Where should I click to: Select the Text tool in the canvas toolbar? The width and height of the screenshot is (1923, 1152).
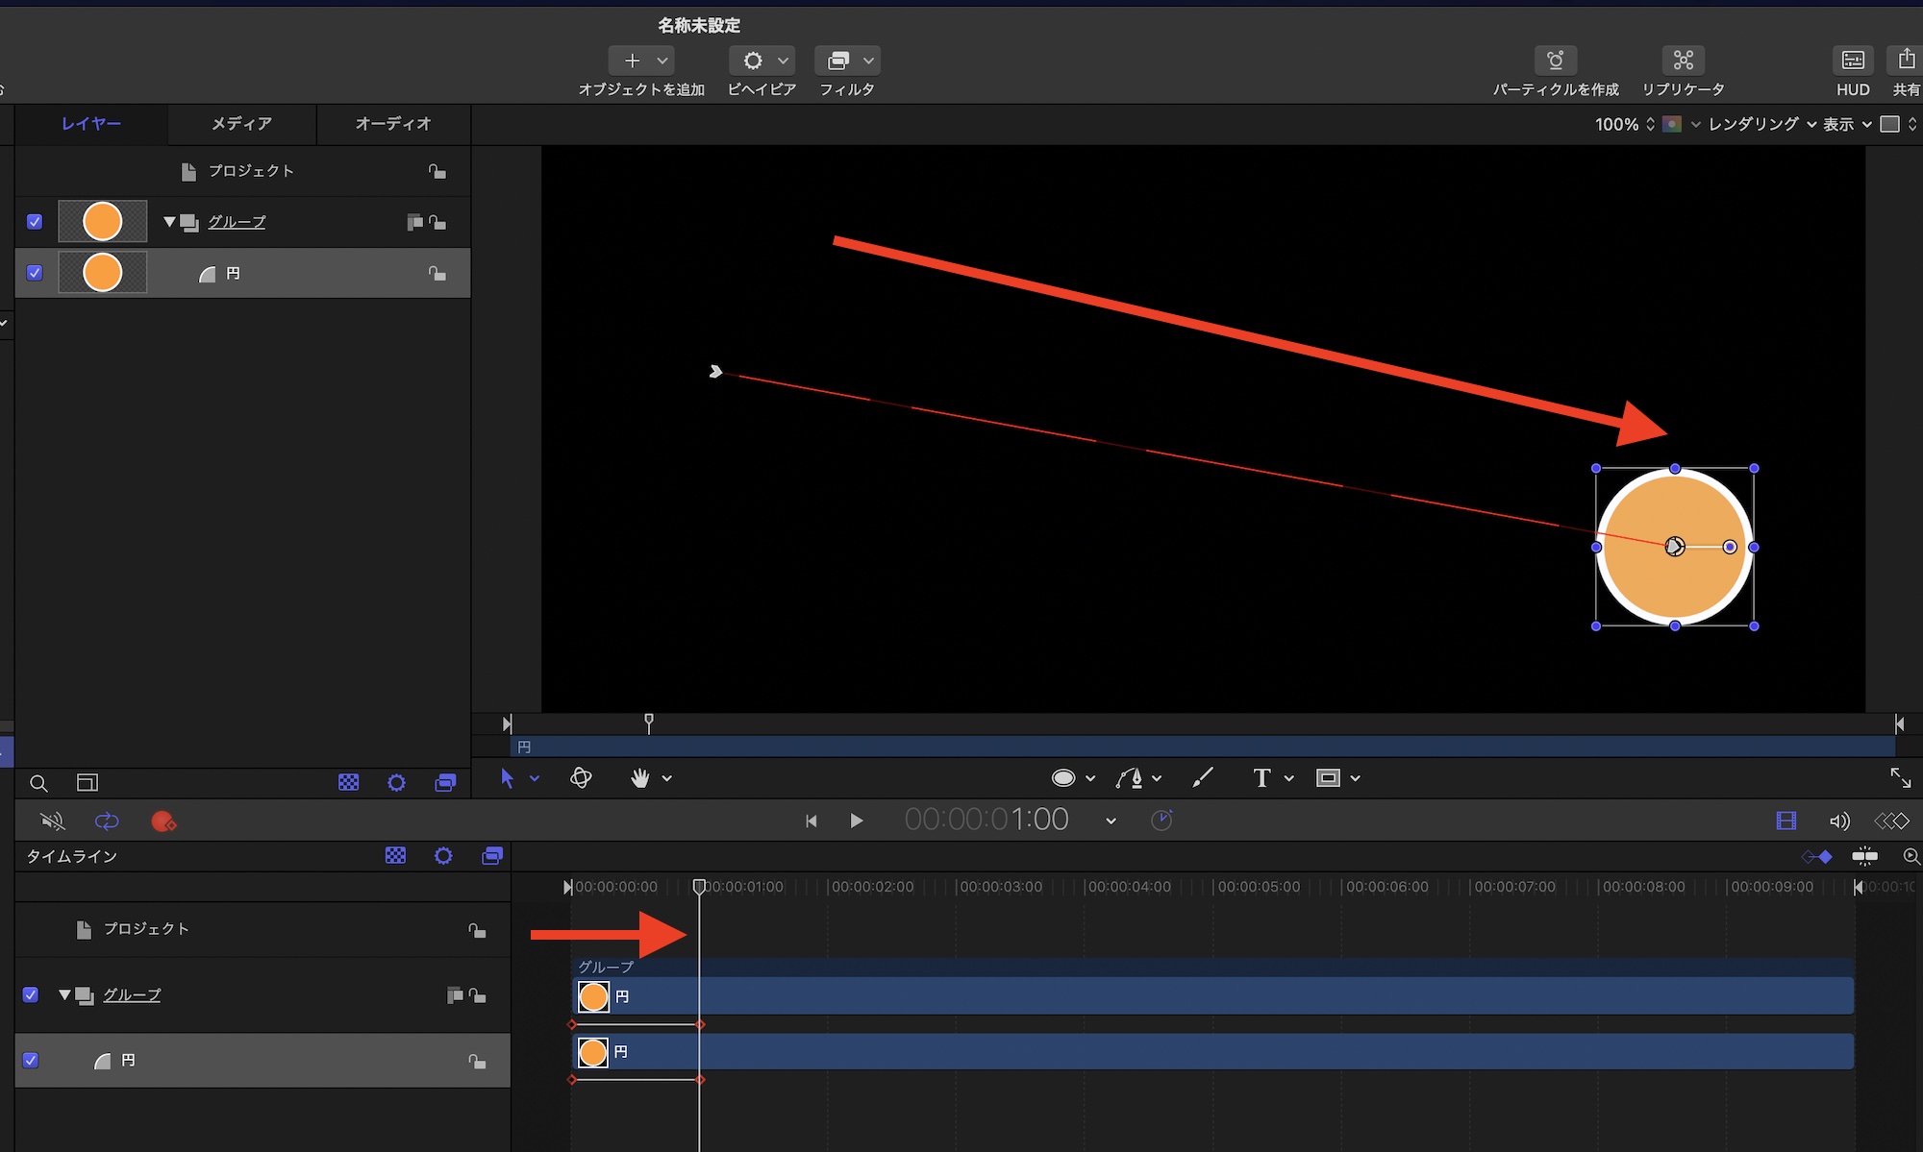click(1261, 778)
